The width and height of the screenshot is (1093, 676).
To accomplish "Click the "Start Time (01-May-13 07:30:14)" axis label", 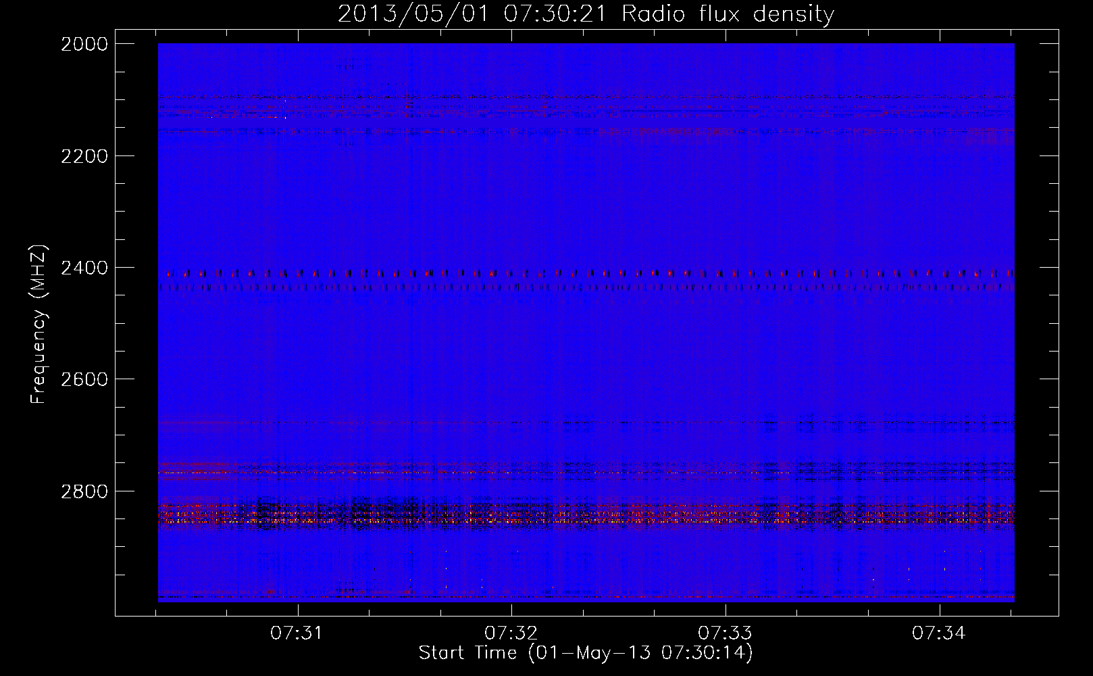I will [586, 653].
